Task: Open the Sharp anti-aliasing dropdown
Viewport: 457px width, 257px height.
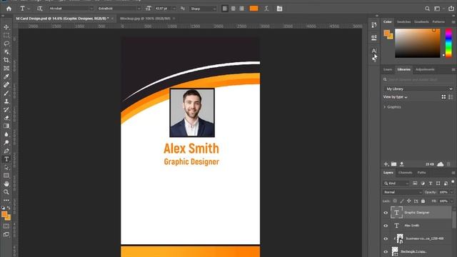Action: [x=203, y=9]
